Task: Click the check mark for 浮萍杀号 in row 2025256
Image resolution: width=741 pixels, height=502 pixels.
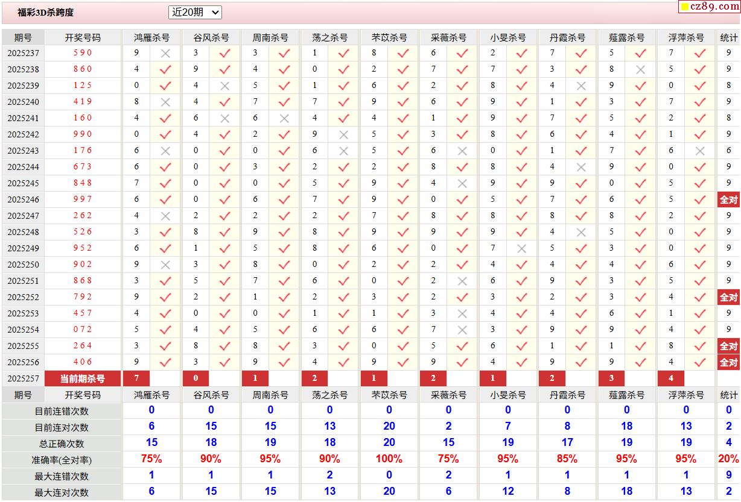Action: [x=700, y=362]
